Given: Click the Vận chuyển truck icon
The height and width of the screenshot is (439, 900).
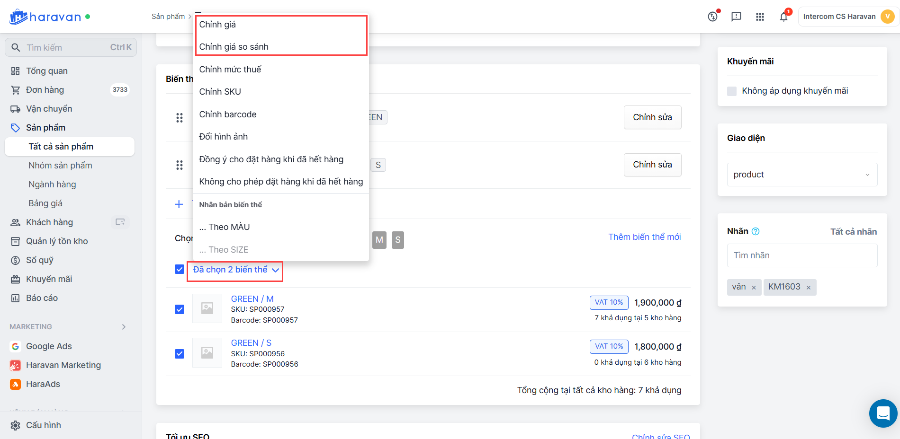Looking at the screenshot, I should [15, 109].
